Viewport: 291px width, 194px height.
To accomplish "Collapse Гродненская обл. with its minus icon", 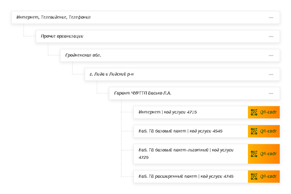I will tap(271, 55).
